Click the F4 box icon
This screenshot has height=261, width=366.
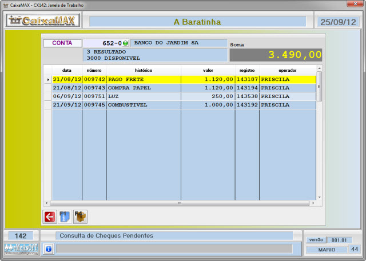click(80, 217)
